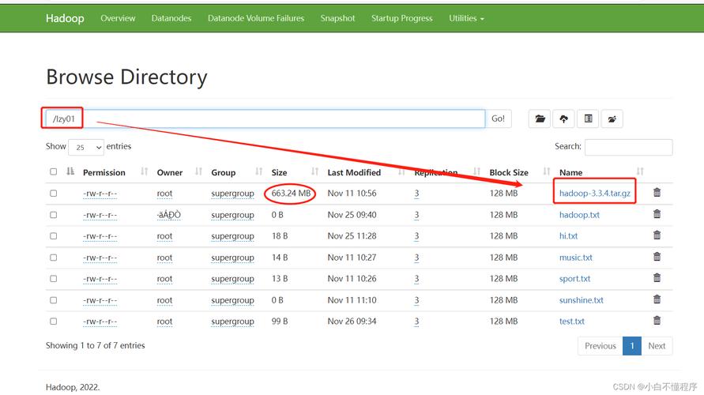Check the checkbox for the hi.txt row

coord(54,236)
